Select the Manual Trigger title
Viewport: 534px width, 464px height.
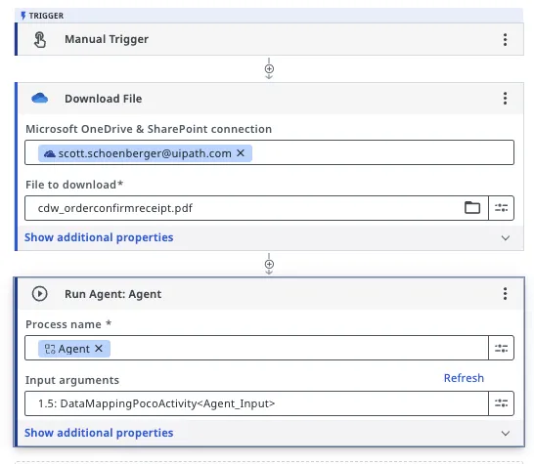point(107,39)
